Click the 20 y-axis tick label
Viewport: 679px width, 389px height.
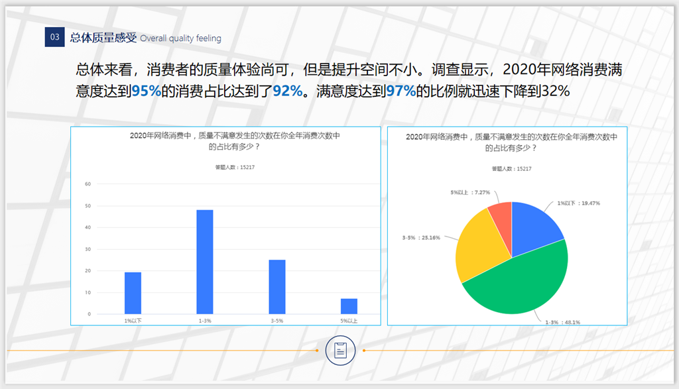88,270
